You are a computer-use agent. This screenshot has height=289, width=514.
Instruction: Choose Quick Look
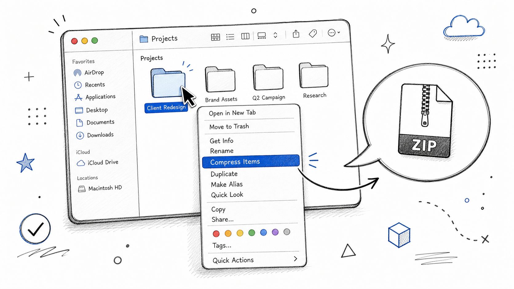tap(227, 195)
